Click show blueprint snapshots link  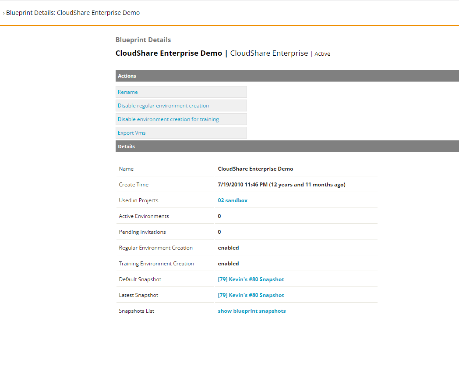click(252, 311)
